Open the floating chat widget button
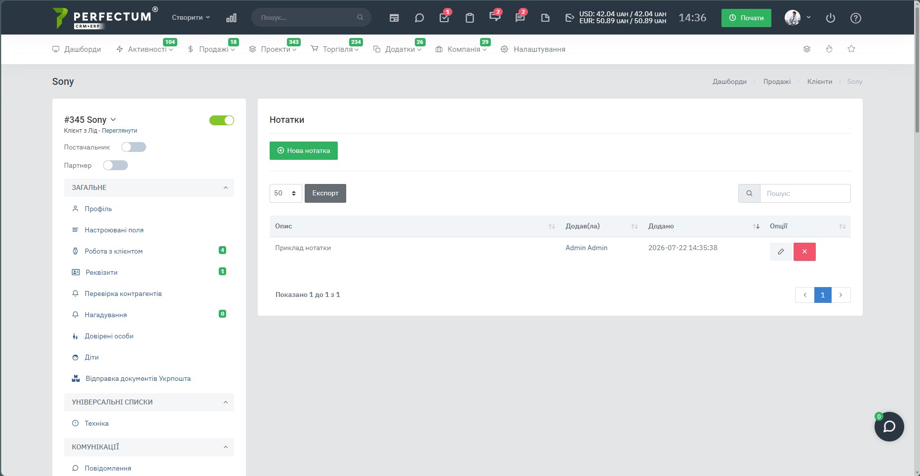Screen dimensions: 920x476 pyautogui.click(x=889, y=427)
